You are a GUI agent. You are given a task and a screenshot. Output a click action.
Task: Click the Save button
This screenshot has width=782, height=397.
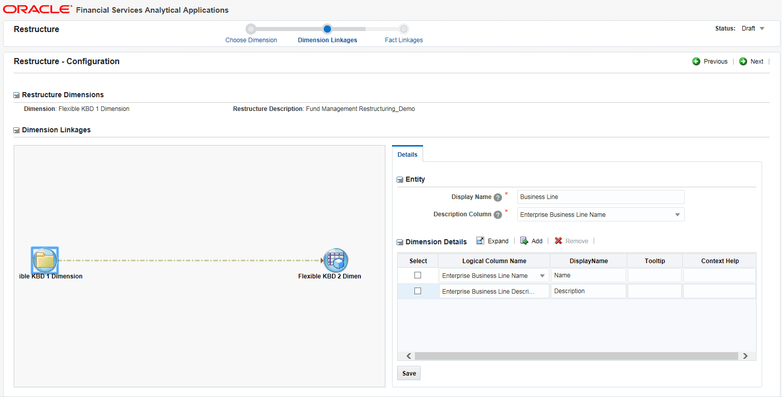pyautogui.click(x=409, y=374)
